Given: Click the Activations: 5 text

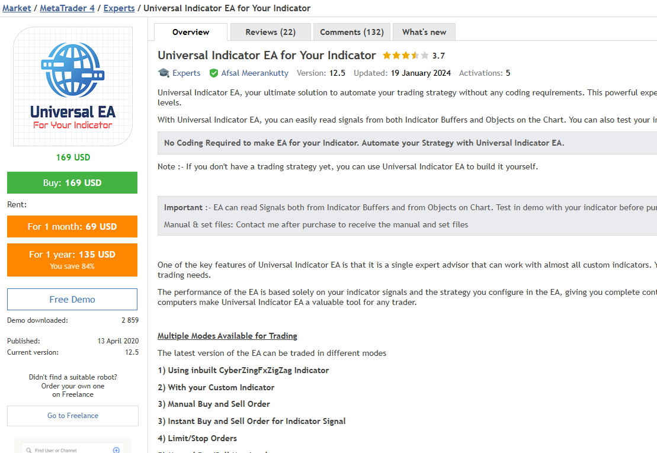Looking at the screenshot, I should [485, 73].
